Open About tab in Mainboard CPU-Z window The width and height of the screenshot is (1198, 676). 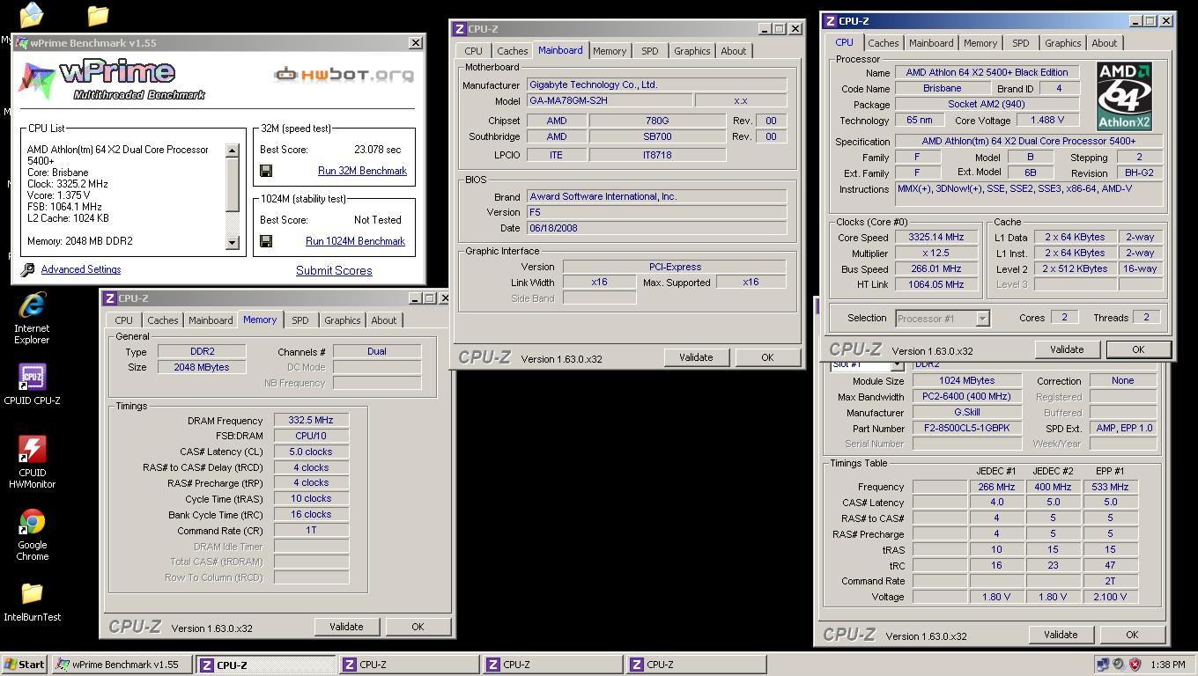[733, 51]
